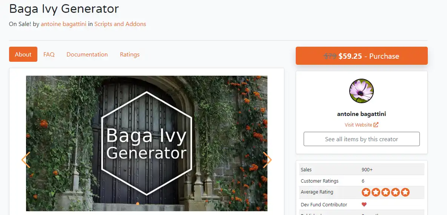Open the Documentation tab
Viewport: 447px width, 215px height.
pyautogui.click(x=87, y=54)
